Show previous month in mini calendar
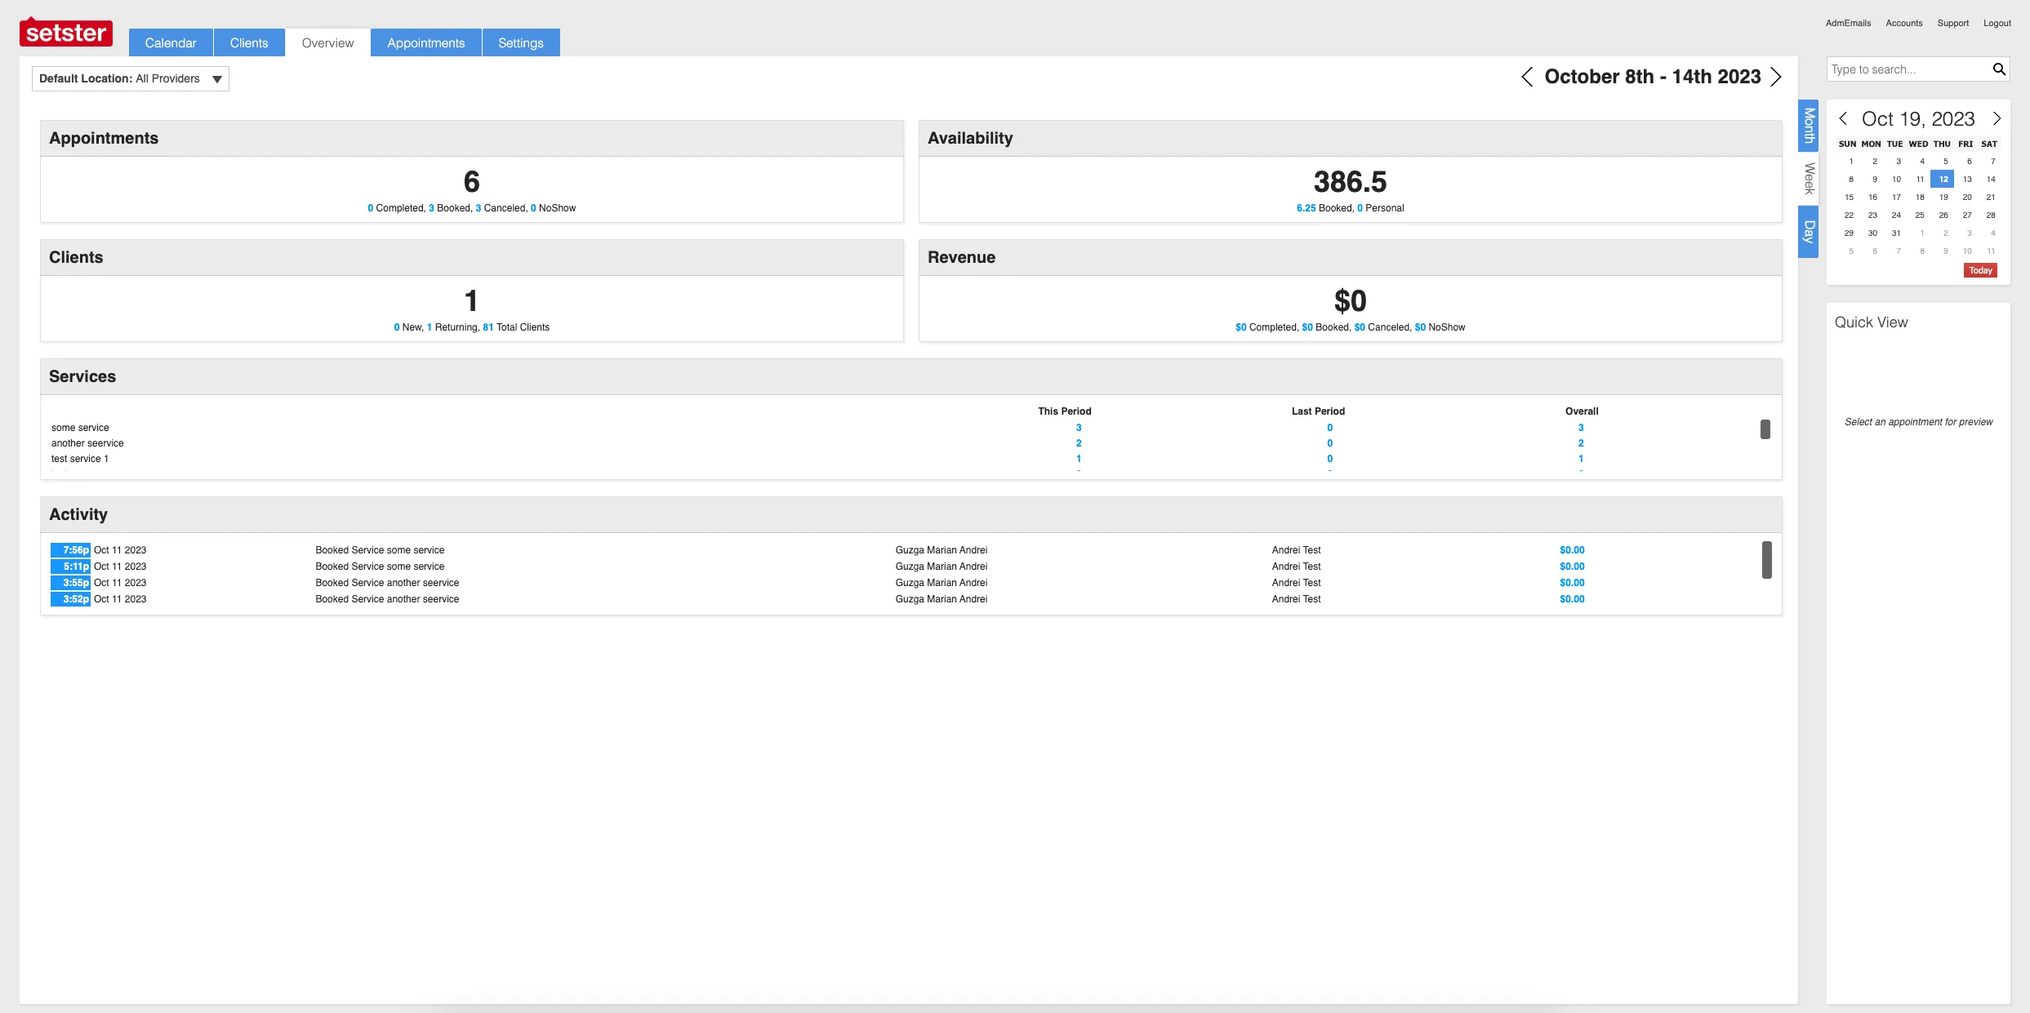The width and height of the screenshot is (2030, 1013). coord(1843,118)
